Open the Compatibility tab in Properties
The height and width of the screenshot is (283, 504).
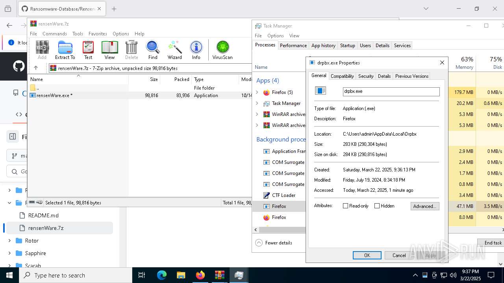click(x=342, y=76)
